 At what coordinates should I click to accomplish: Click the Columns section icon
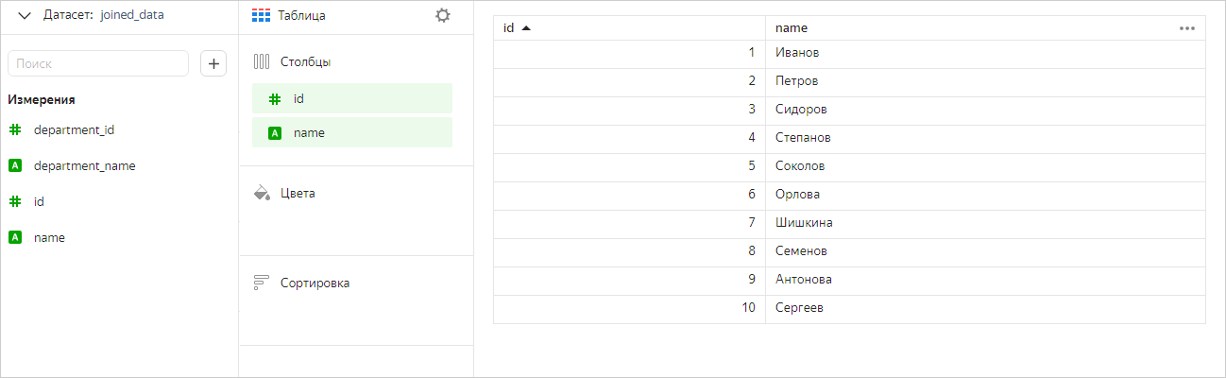263,61
